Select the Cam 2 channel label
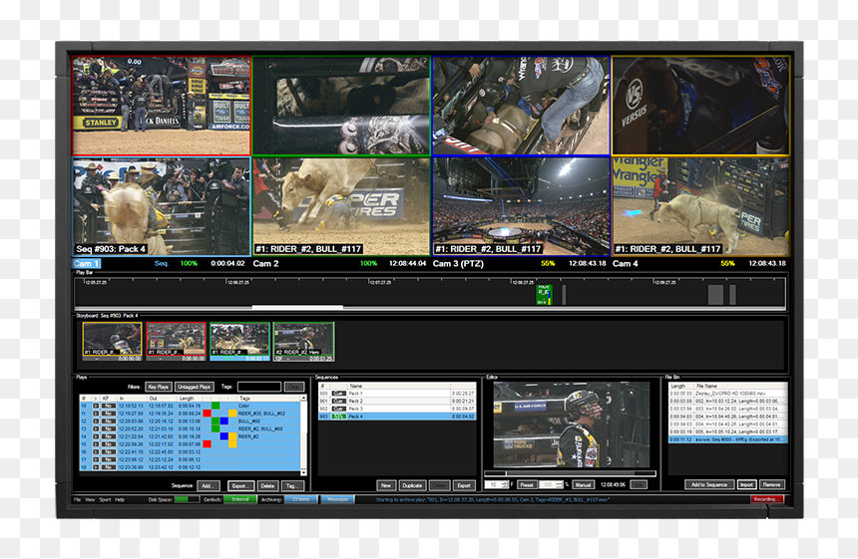The image size is (858, 559). [x=265, y=263]
